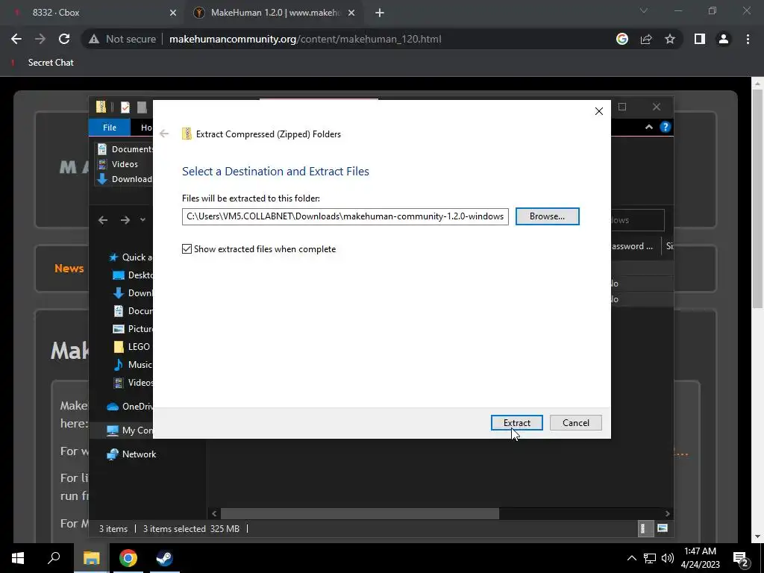Select Music in the navigation pane

point(133,364)
